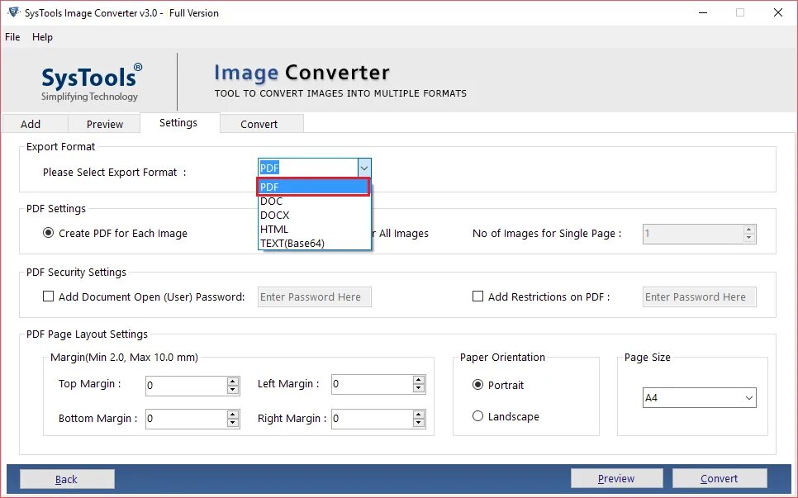This screenshot has height=498, width=798.
Task: Click the SysTools app icon in title bar
Action: coord(14,12)
